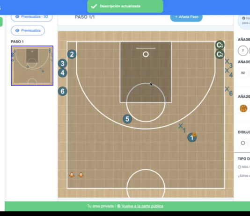Click the basket hoop on the court

[146, 54]
